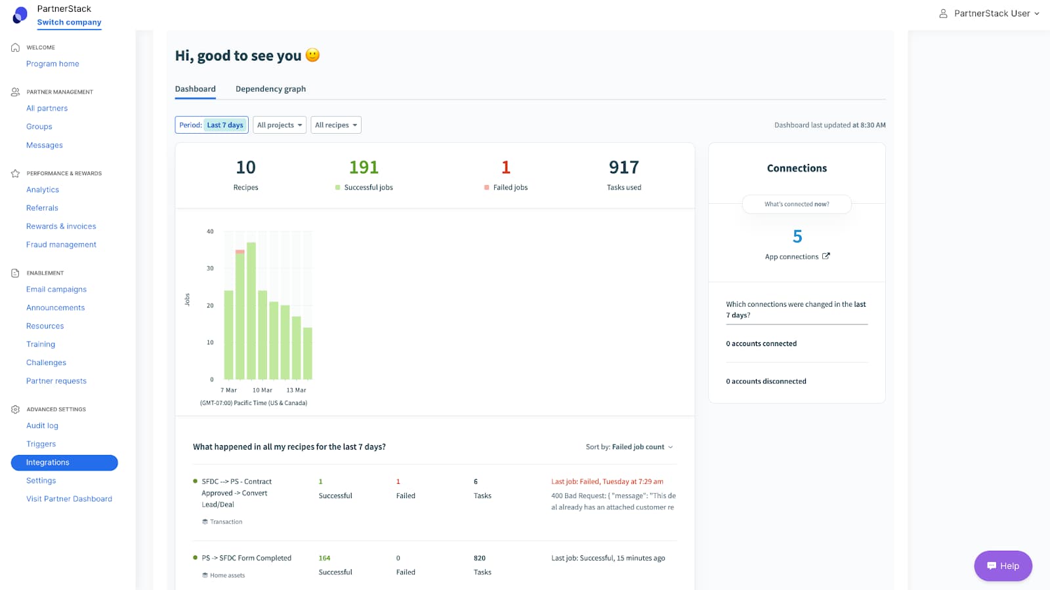Select the Dashboard tab

195,88
